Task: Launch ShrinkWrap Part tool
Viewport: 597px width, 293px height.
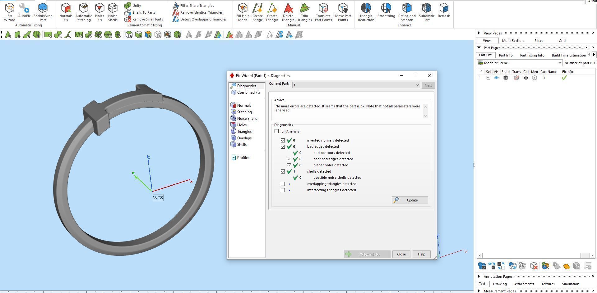Action: [43, 12]
